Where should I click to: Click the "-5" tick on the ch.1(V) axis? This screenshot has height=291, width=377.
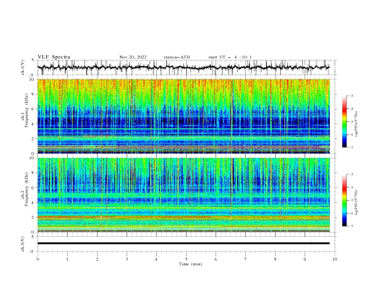coord(32,75)
